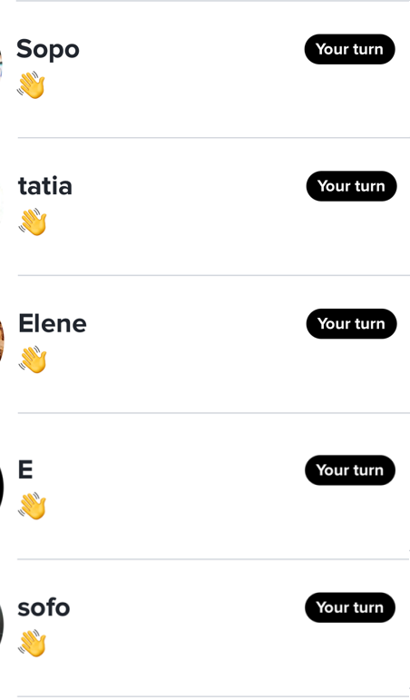Viewport: 410px width, 700px height.
Task: Click the waving hand emoji under tatia
Action: point(33,222)
